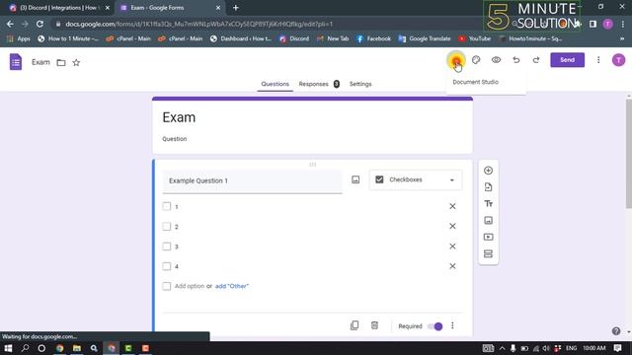Show hidden system tray icons
This screenshot has height=355, width=632.
[502, 348]
